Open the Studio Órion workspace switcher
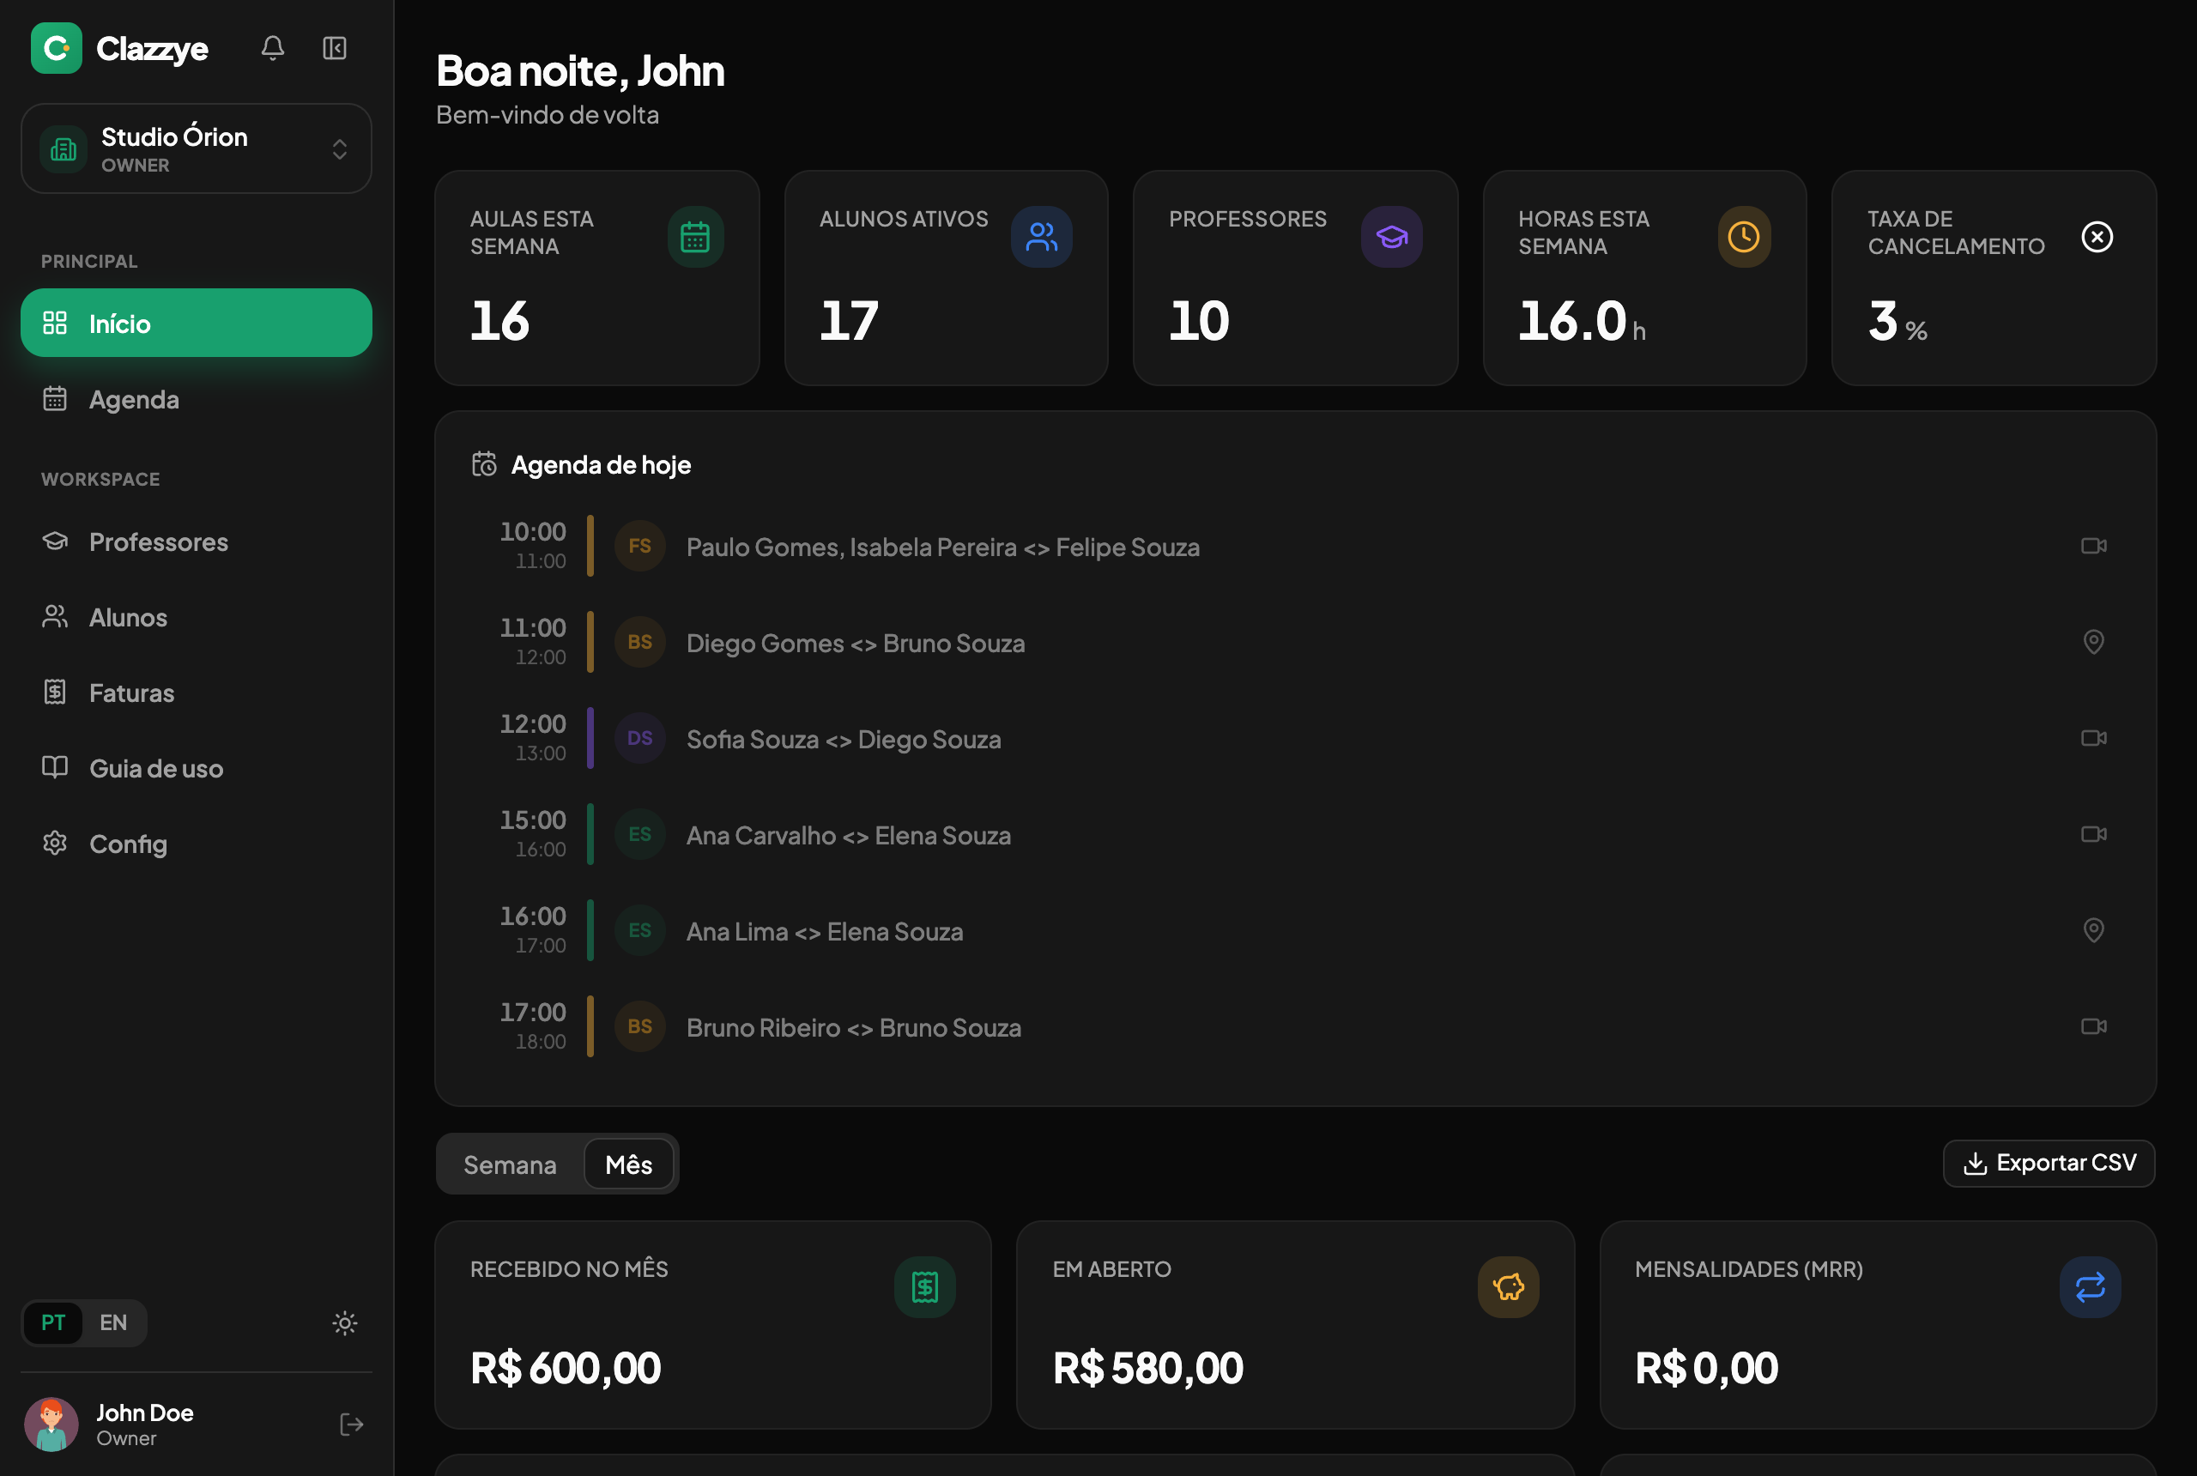This screenshot has width=2197, height=1476. coord(196,148)
